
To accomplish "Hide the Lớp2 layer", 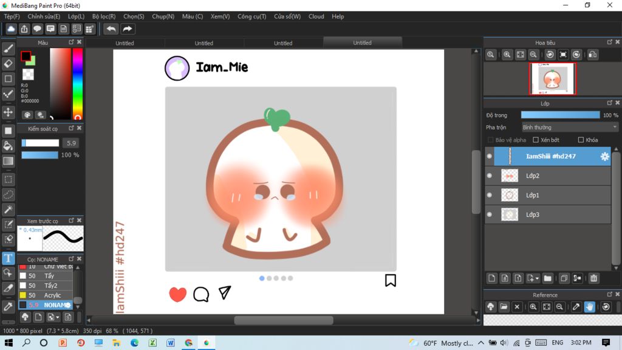I will 490,176.
